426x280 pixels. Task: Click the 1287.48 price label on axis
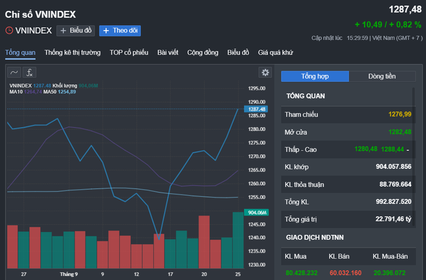tap(256, 109)
